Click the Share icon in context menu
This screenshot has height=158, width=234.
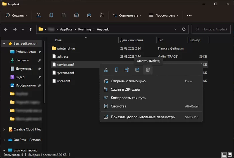click(x=137, y=70)
